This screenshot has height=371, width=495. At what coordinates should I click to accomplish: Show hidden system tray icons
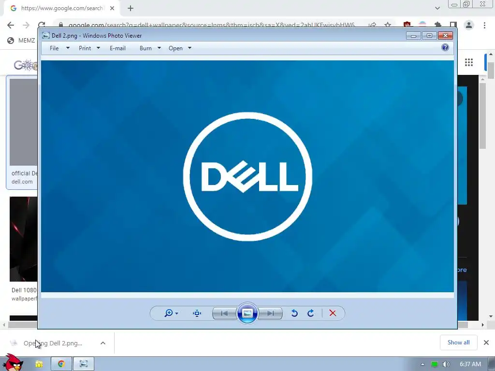422,364
